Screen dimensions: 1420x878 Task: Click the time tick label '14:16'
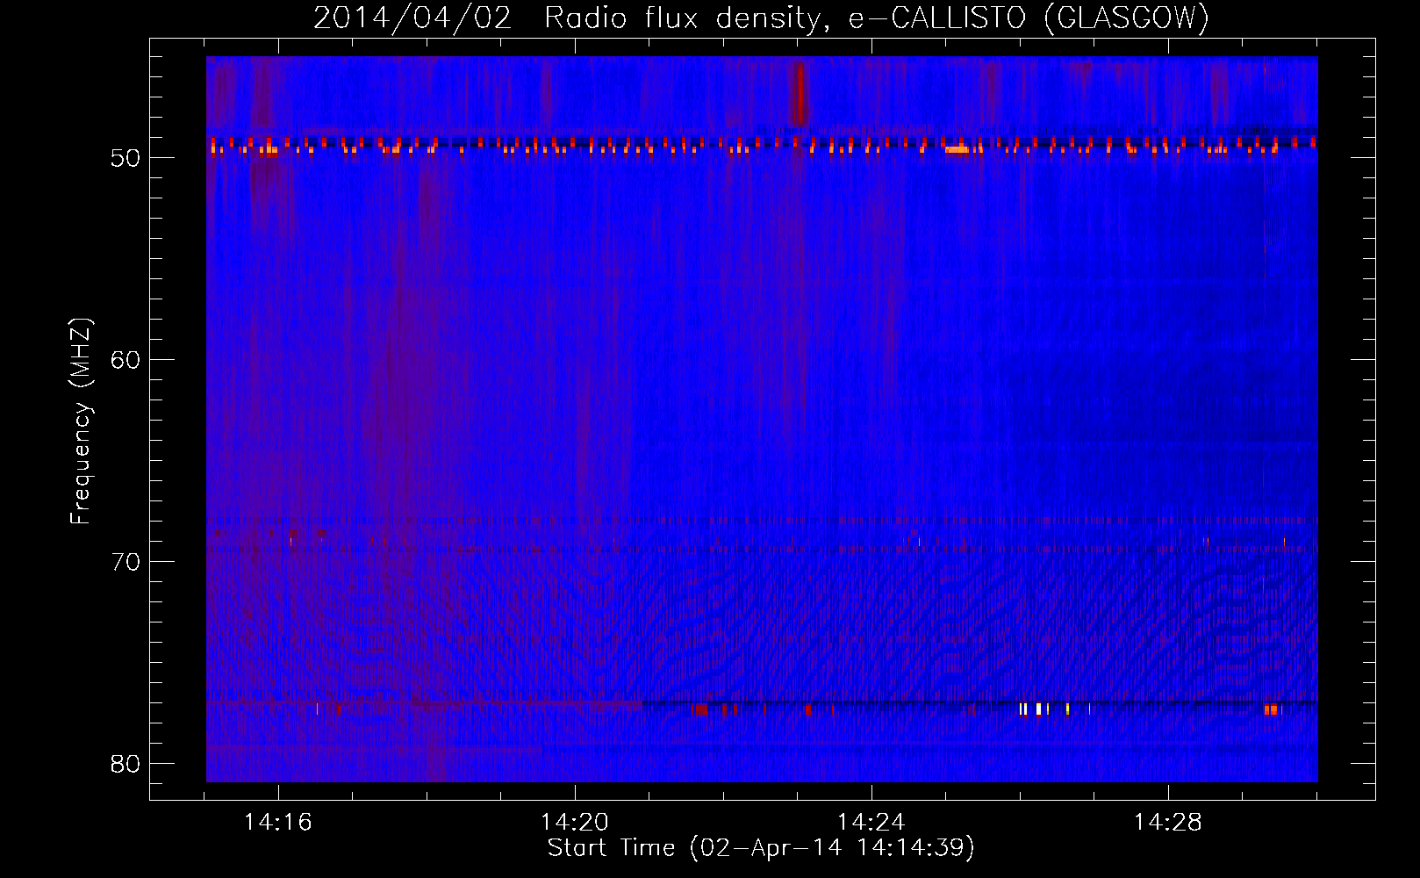[278, 823]
